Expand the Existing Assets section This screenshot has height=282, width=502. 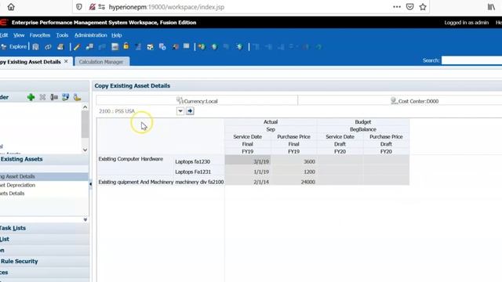pos(44,159)
